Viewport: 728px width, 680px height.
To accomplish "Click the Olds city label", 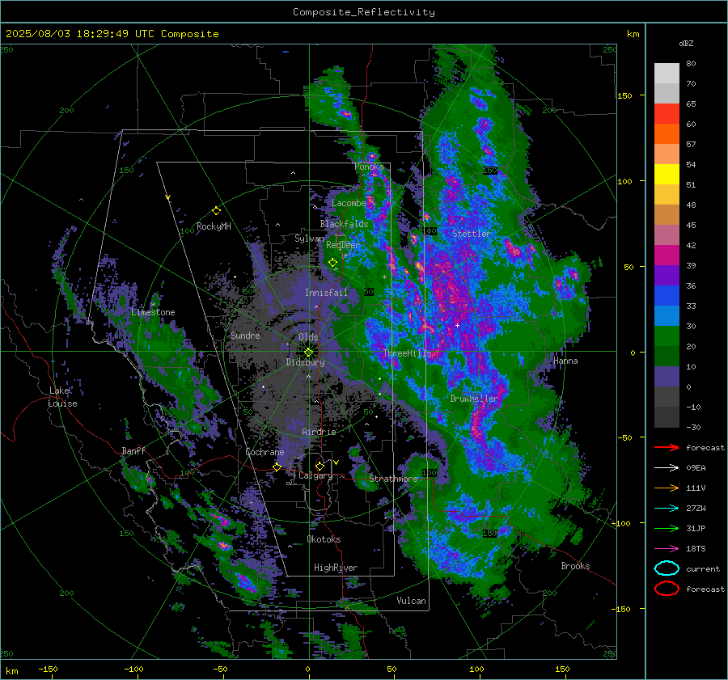I will click(308, 337).
